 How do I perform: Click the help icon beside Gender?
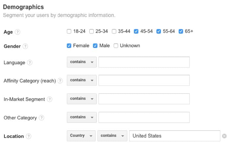[26, 46]
